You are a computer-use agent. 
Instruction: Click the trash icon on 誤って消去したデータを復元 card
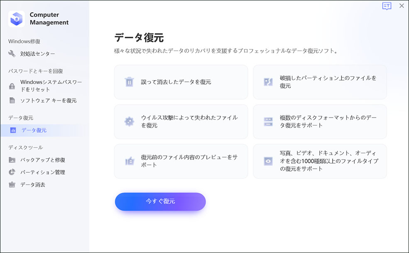pos(130,82)
